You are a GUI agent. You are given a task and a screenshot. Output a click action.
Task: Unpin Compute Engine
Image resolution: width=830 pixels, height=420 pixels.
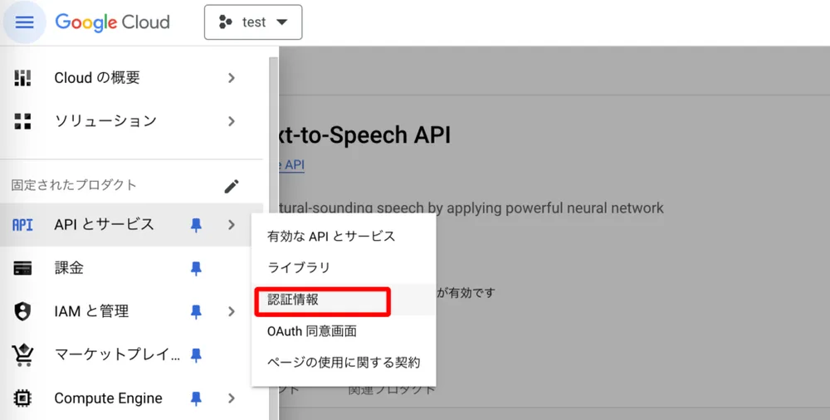[x=196, y=398]
